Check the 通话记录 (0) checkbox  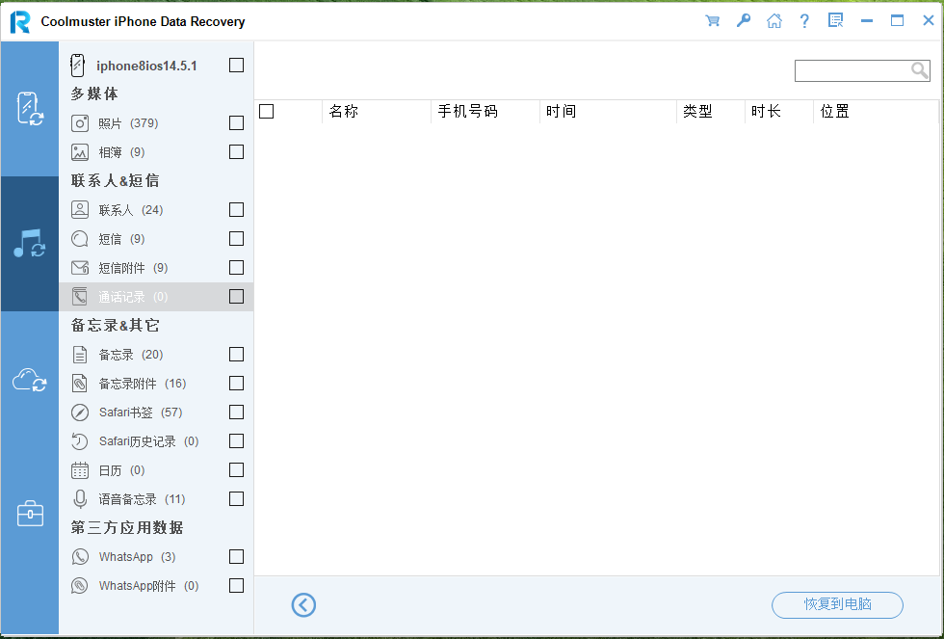pos(237,296)
